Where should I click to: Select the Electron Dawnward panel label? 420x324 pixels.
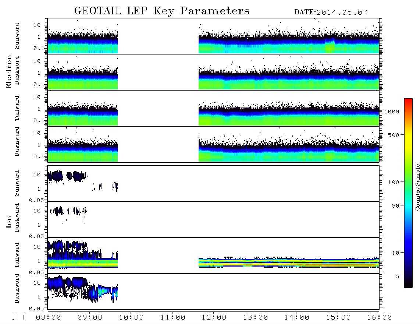(17, 142)
